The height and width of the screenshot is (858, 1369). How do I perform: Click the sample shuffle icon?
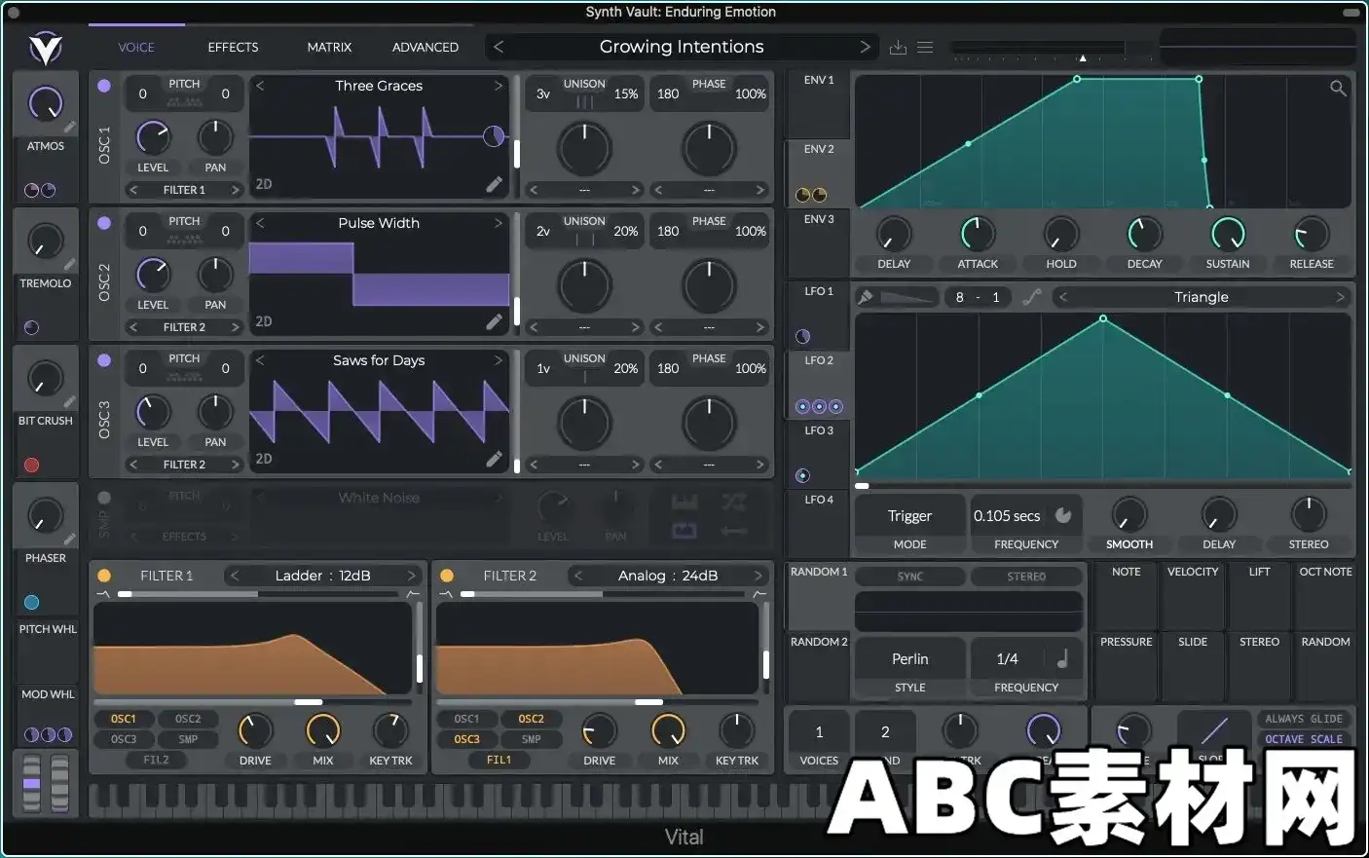pyautogui.click(x=734, y=503)
